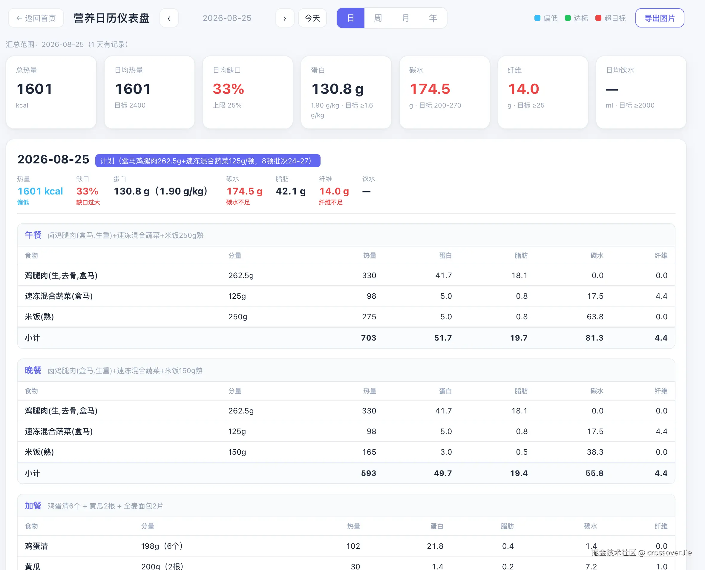Screen dimensions: 705x570
Task: Click the 返回首页 back button
Action: click(36, 18)
